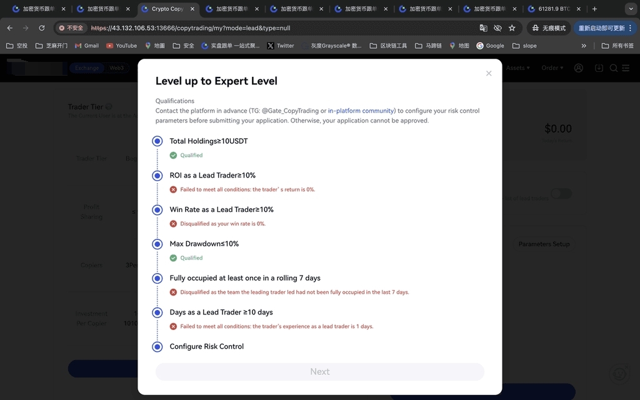This screenshot has width=640, height=400.
Task: Click the browser back arrow
Action: tap(10, 28)
